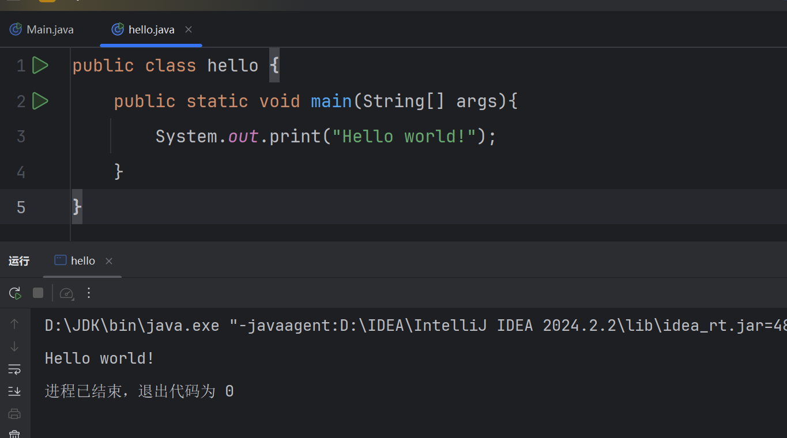The width and height of the screenshot is (787, 438).
Task: Select the hello.java editor tab
Action: pyautogui.click(x=151, y=29)
